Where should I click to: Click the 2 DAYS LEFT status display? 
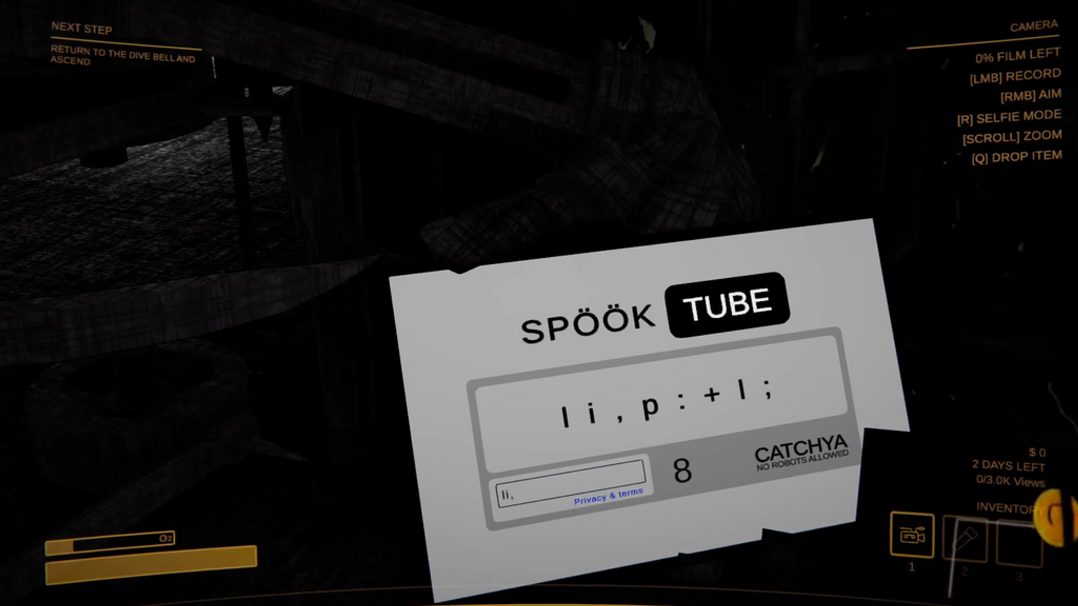point(1008,465)
